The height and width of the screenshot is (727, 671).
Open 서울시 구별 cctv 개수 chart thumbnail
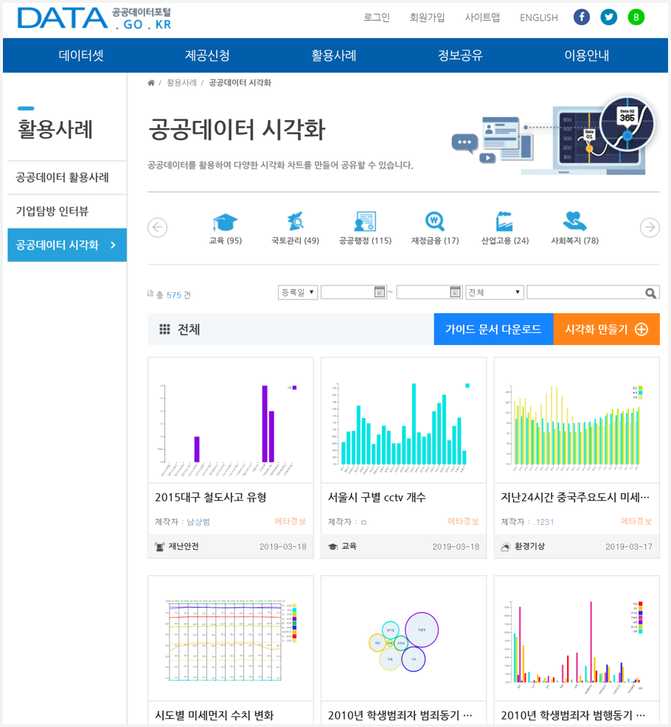[403, 420]
